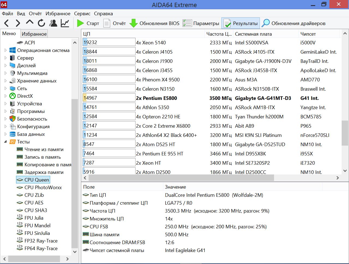Click the speaker icon for Мультимедиа
Screen dimensions: 349x264
pyautogui.click(x=13, y=73)
